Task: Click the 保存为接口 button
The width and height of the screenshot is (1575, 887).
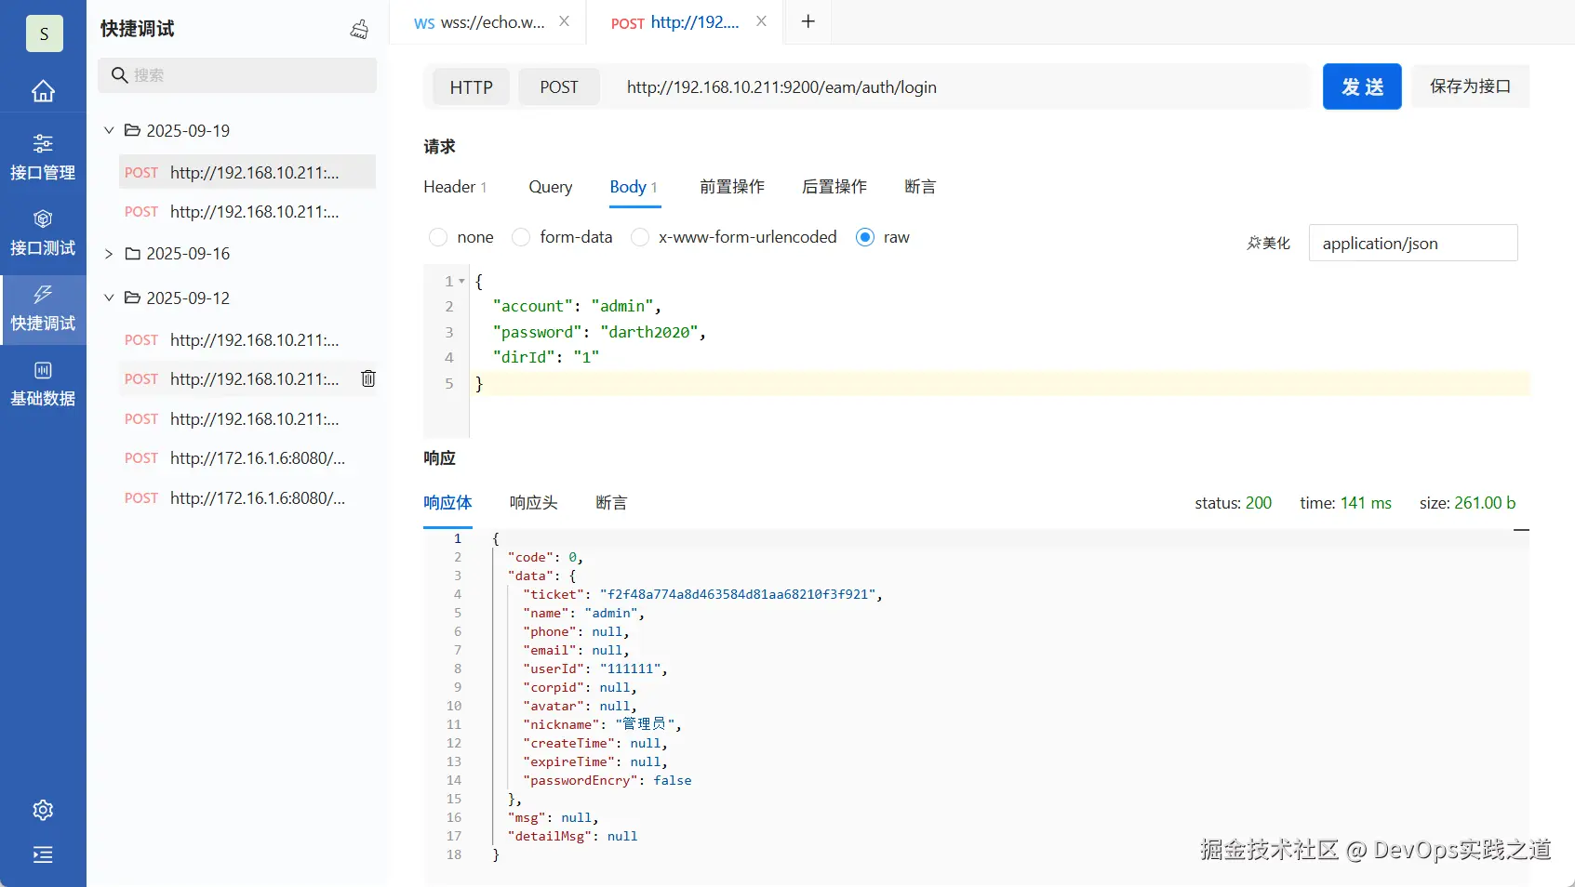Action: click(1470, 86)
